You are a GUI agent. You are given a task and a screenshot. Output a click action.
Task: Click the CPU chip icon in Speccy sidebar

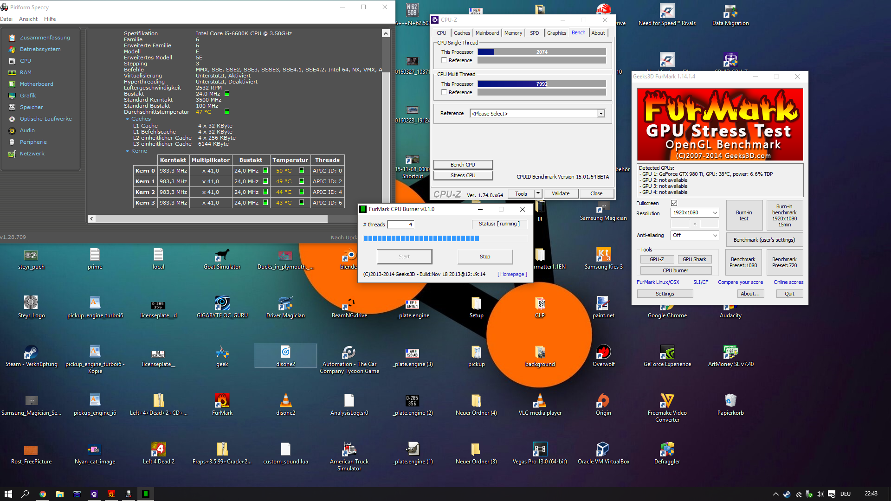coord(12,61)
